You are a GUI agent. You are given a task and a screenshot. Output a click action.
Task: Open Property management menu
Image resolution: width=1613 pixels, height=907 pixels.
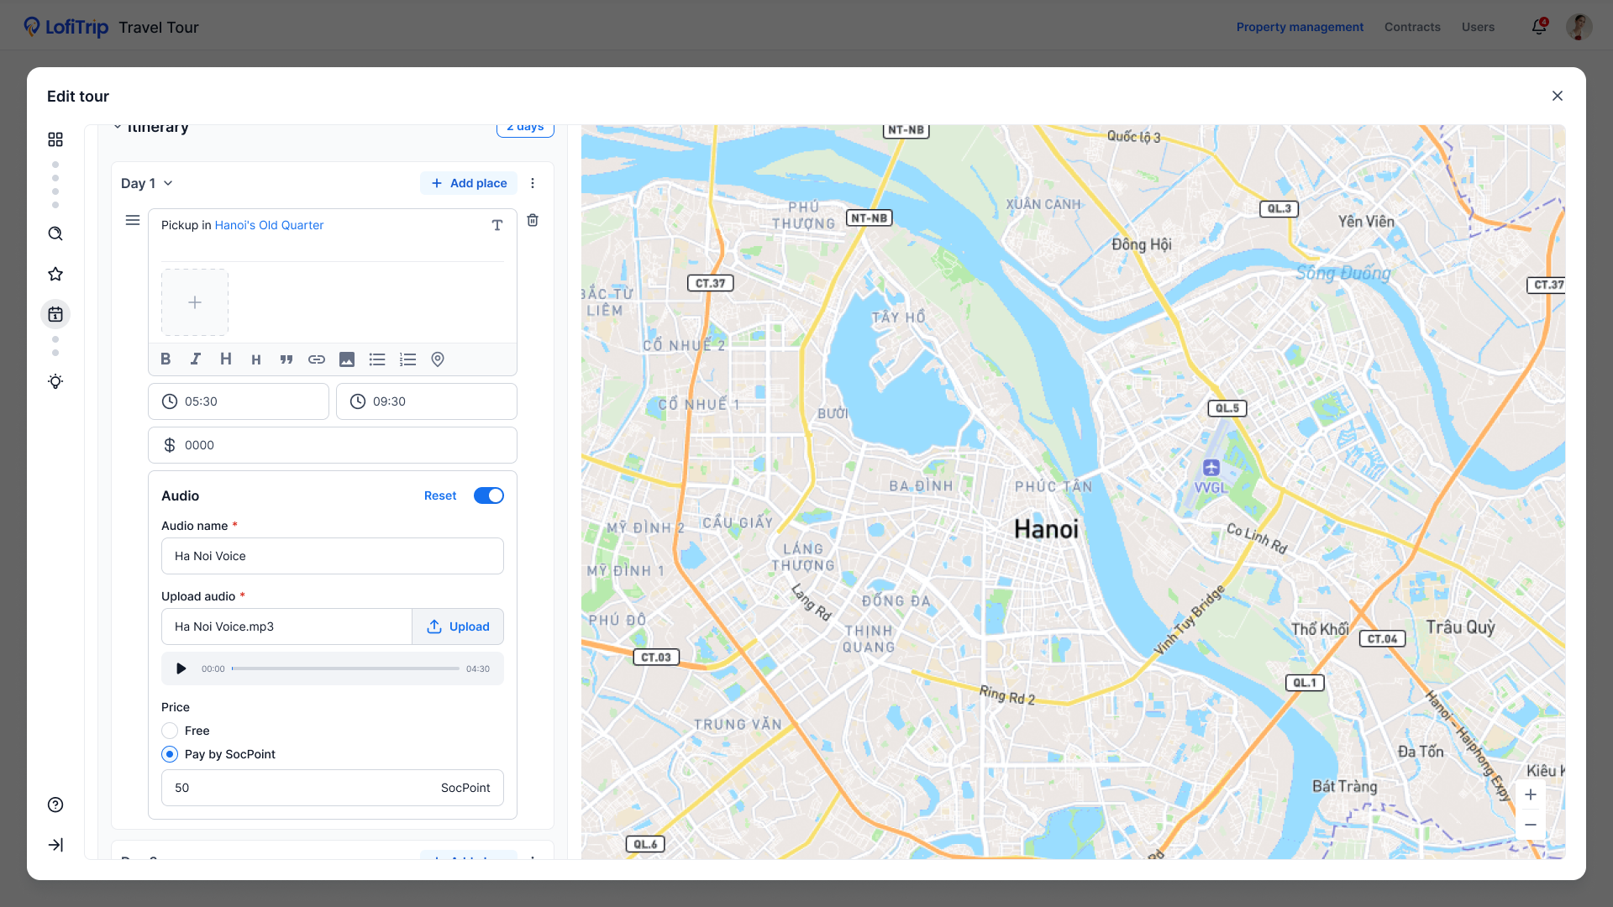tap(1300, 27)
